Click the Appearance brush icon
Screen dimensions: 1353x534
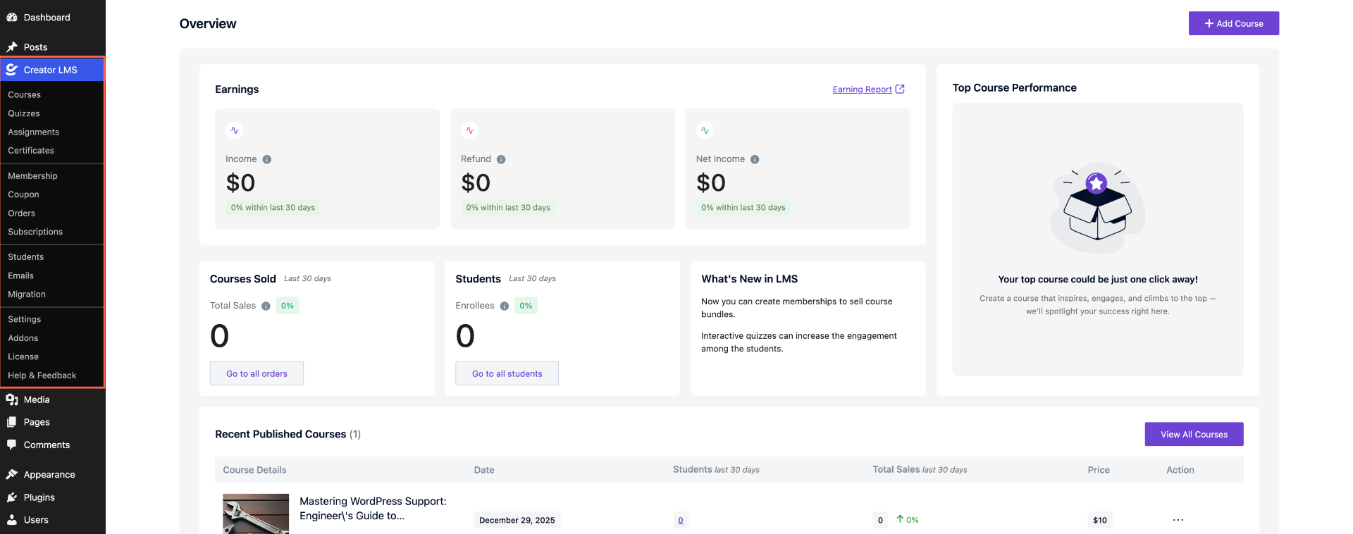(12, 474)
